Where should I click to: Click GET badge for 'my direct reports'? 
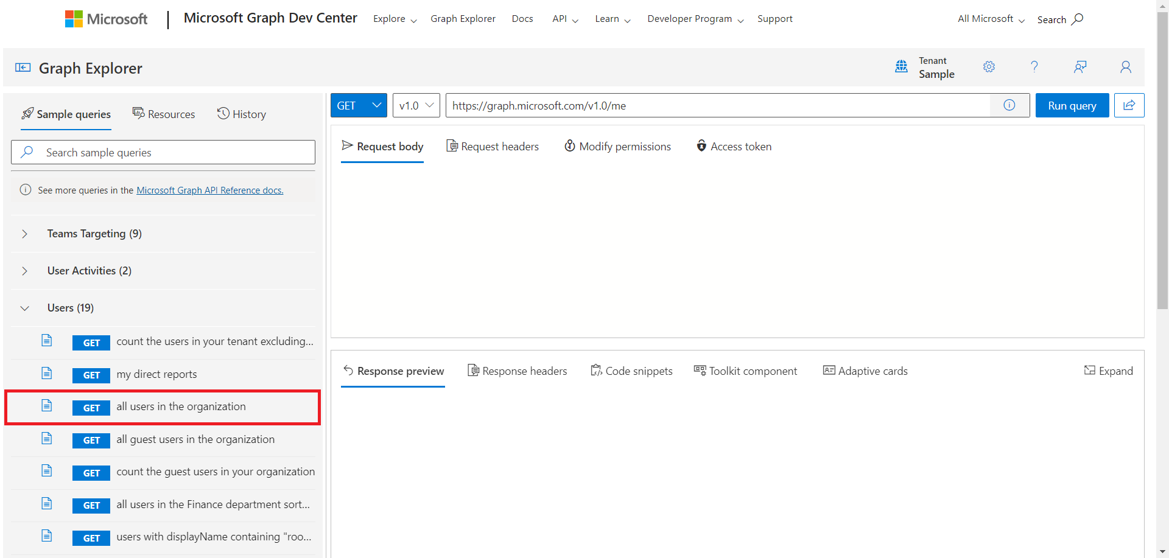pyautogui.click(x=91, y=375)
